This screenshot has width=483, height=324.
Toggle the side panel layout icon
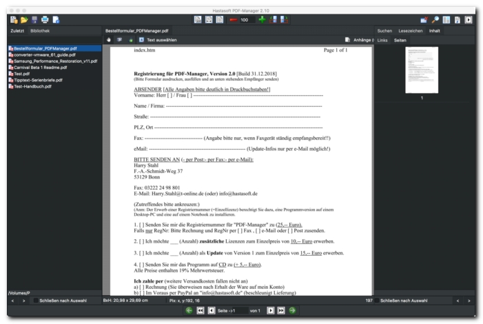[446, 20]
